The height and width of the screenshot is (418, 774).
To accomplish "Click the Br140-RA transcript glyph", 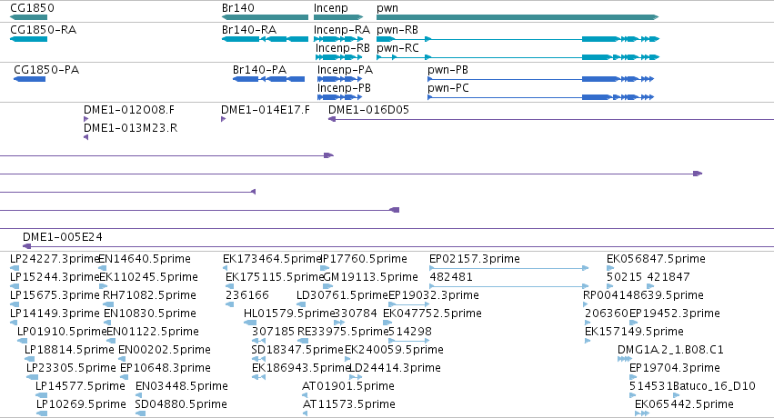I will click(265, 39).
